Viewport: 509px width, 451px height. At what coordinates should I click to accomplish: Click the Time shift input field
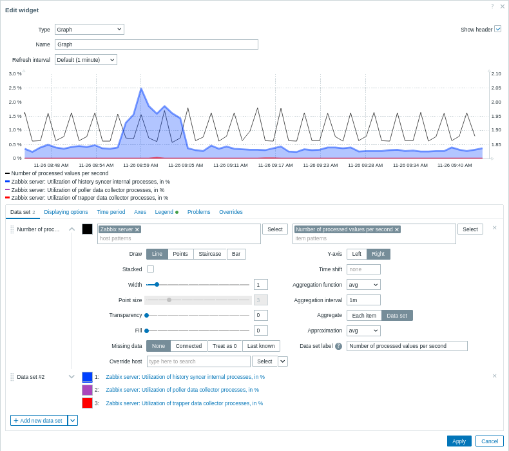(363, 269)
